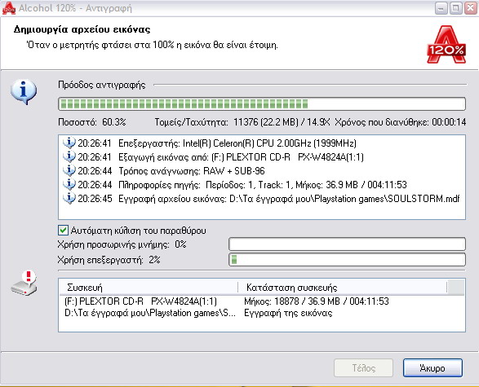Click the Χρήση προσωρινής μνήμης: 0% label
The width and height of the screenshot is (479, 387).
[122, 244]
